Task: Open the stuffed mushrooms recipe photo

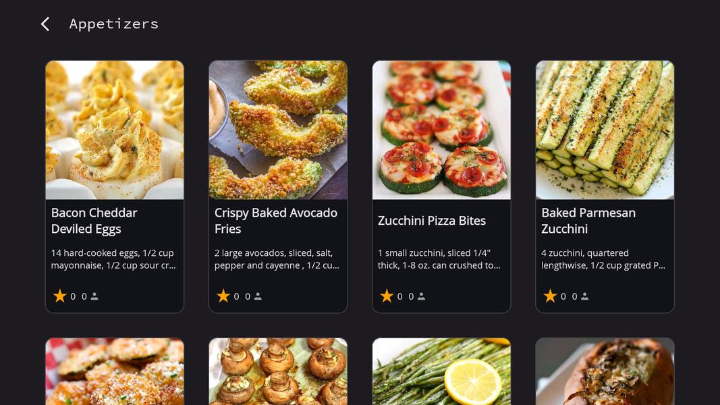Action: [x=278, y=371]
